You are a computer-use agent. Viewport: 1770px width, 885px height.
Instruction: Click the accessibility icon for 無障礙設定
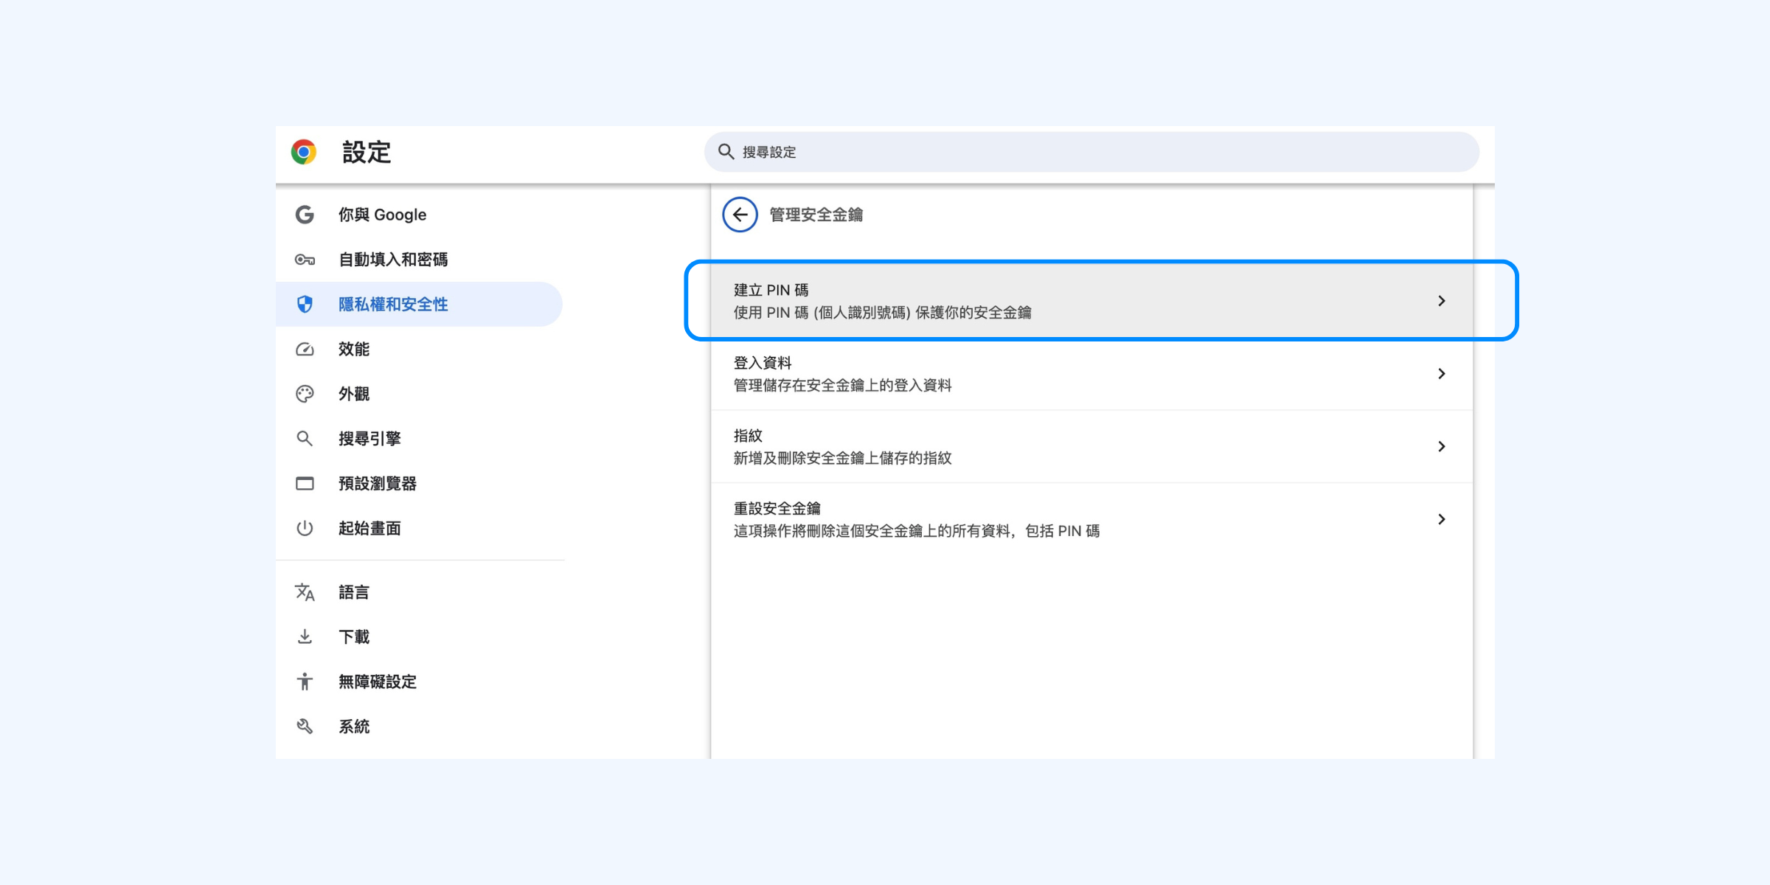[x=305, y=681]
